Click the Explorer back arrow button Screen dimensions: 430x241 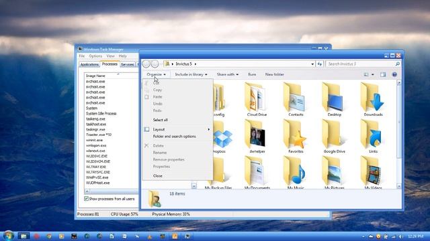click(x=146, y=64)
